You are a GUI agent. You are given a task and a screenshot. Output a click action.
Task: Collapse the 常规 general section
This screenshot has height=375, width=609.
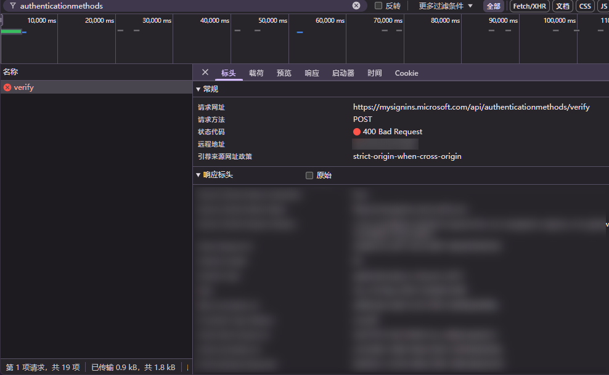click(x=198, y=89)
